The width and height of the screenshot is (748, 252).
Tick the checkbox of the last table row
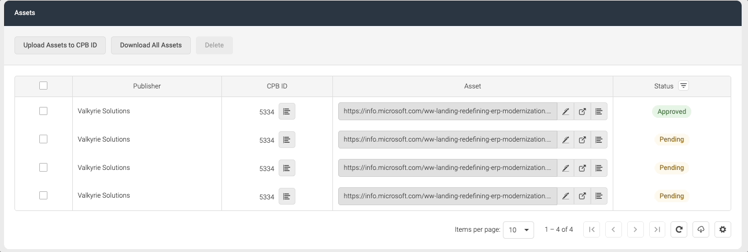[x=43, y=195]
